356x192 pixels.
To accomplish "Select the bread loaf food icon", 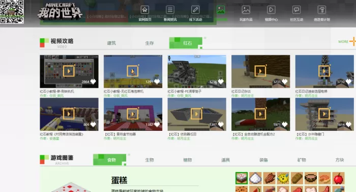I will point(297,178).
